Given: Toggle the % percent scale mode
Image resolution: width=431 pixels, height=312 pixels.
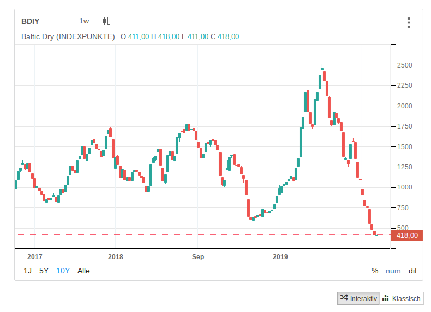Looking at the screenshot, I should [x=375, y=271].
